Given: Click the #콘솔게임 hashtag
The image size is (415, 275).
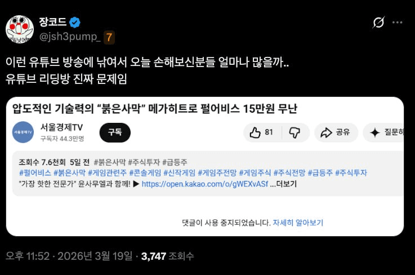Looking at the screenshot, I should tap(145, 173).
